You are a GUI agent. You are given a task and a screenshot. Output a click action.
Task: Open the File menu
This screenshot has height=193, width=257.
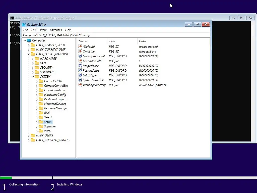pos(26,30)
